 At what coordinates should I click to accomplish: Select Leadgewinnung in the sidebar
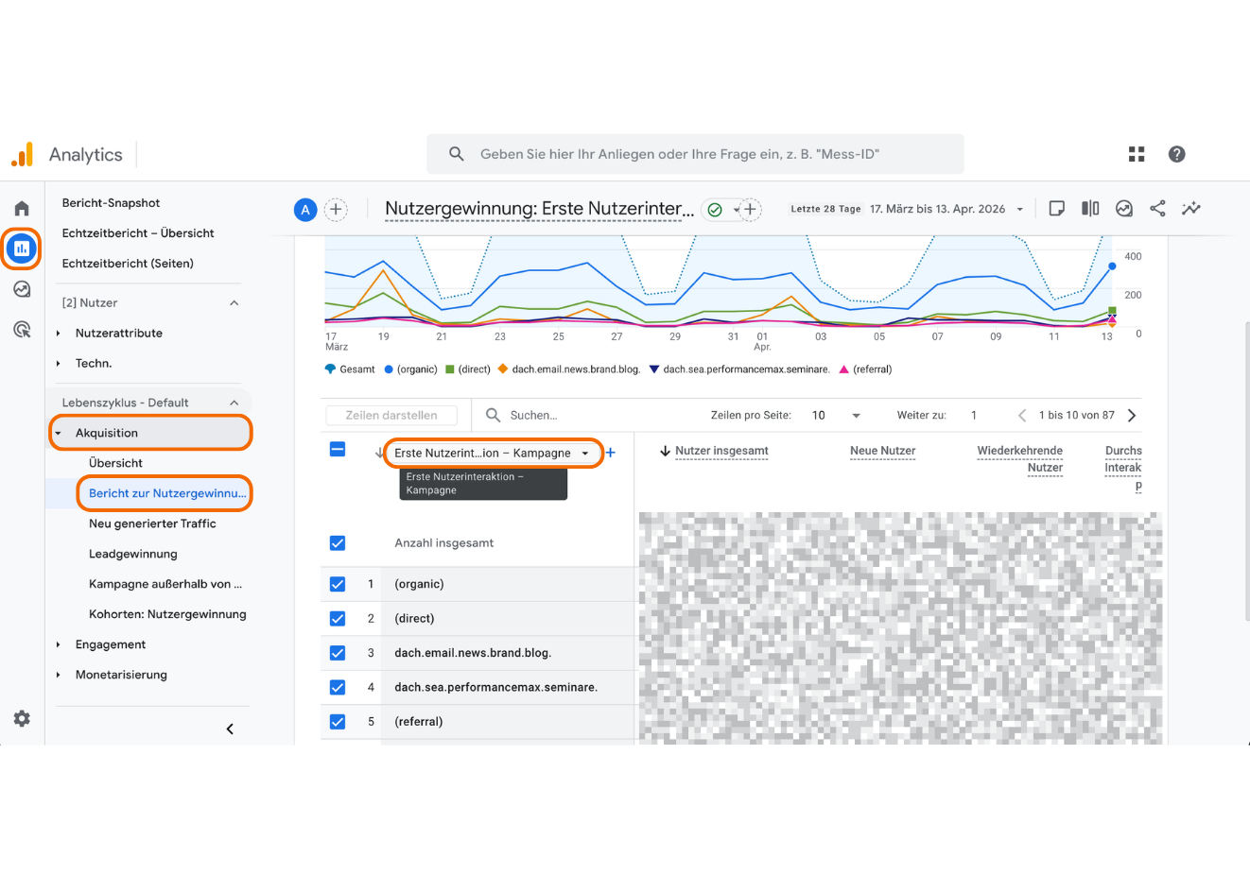coord(133,554)
